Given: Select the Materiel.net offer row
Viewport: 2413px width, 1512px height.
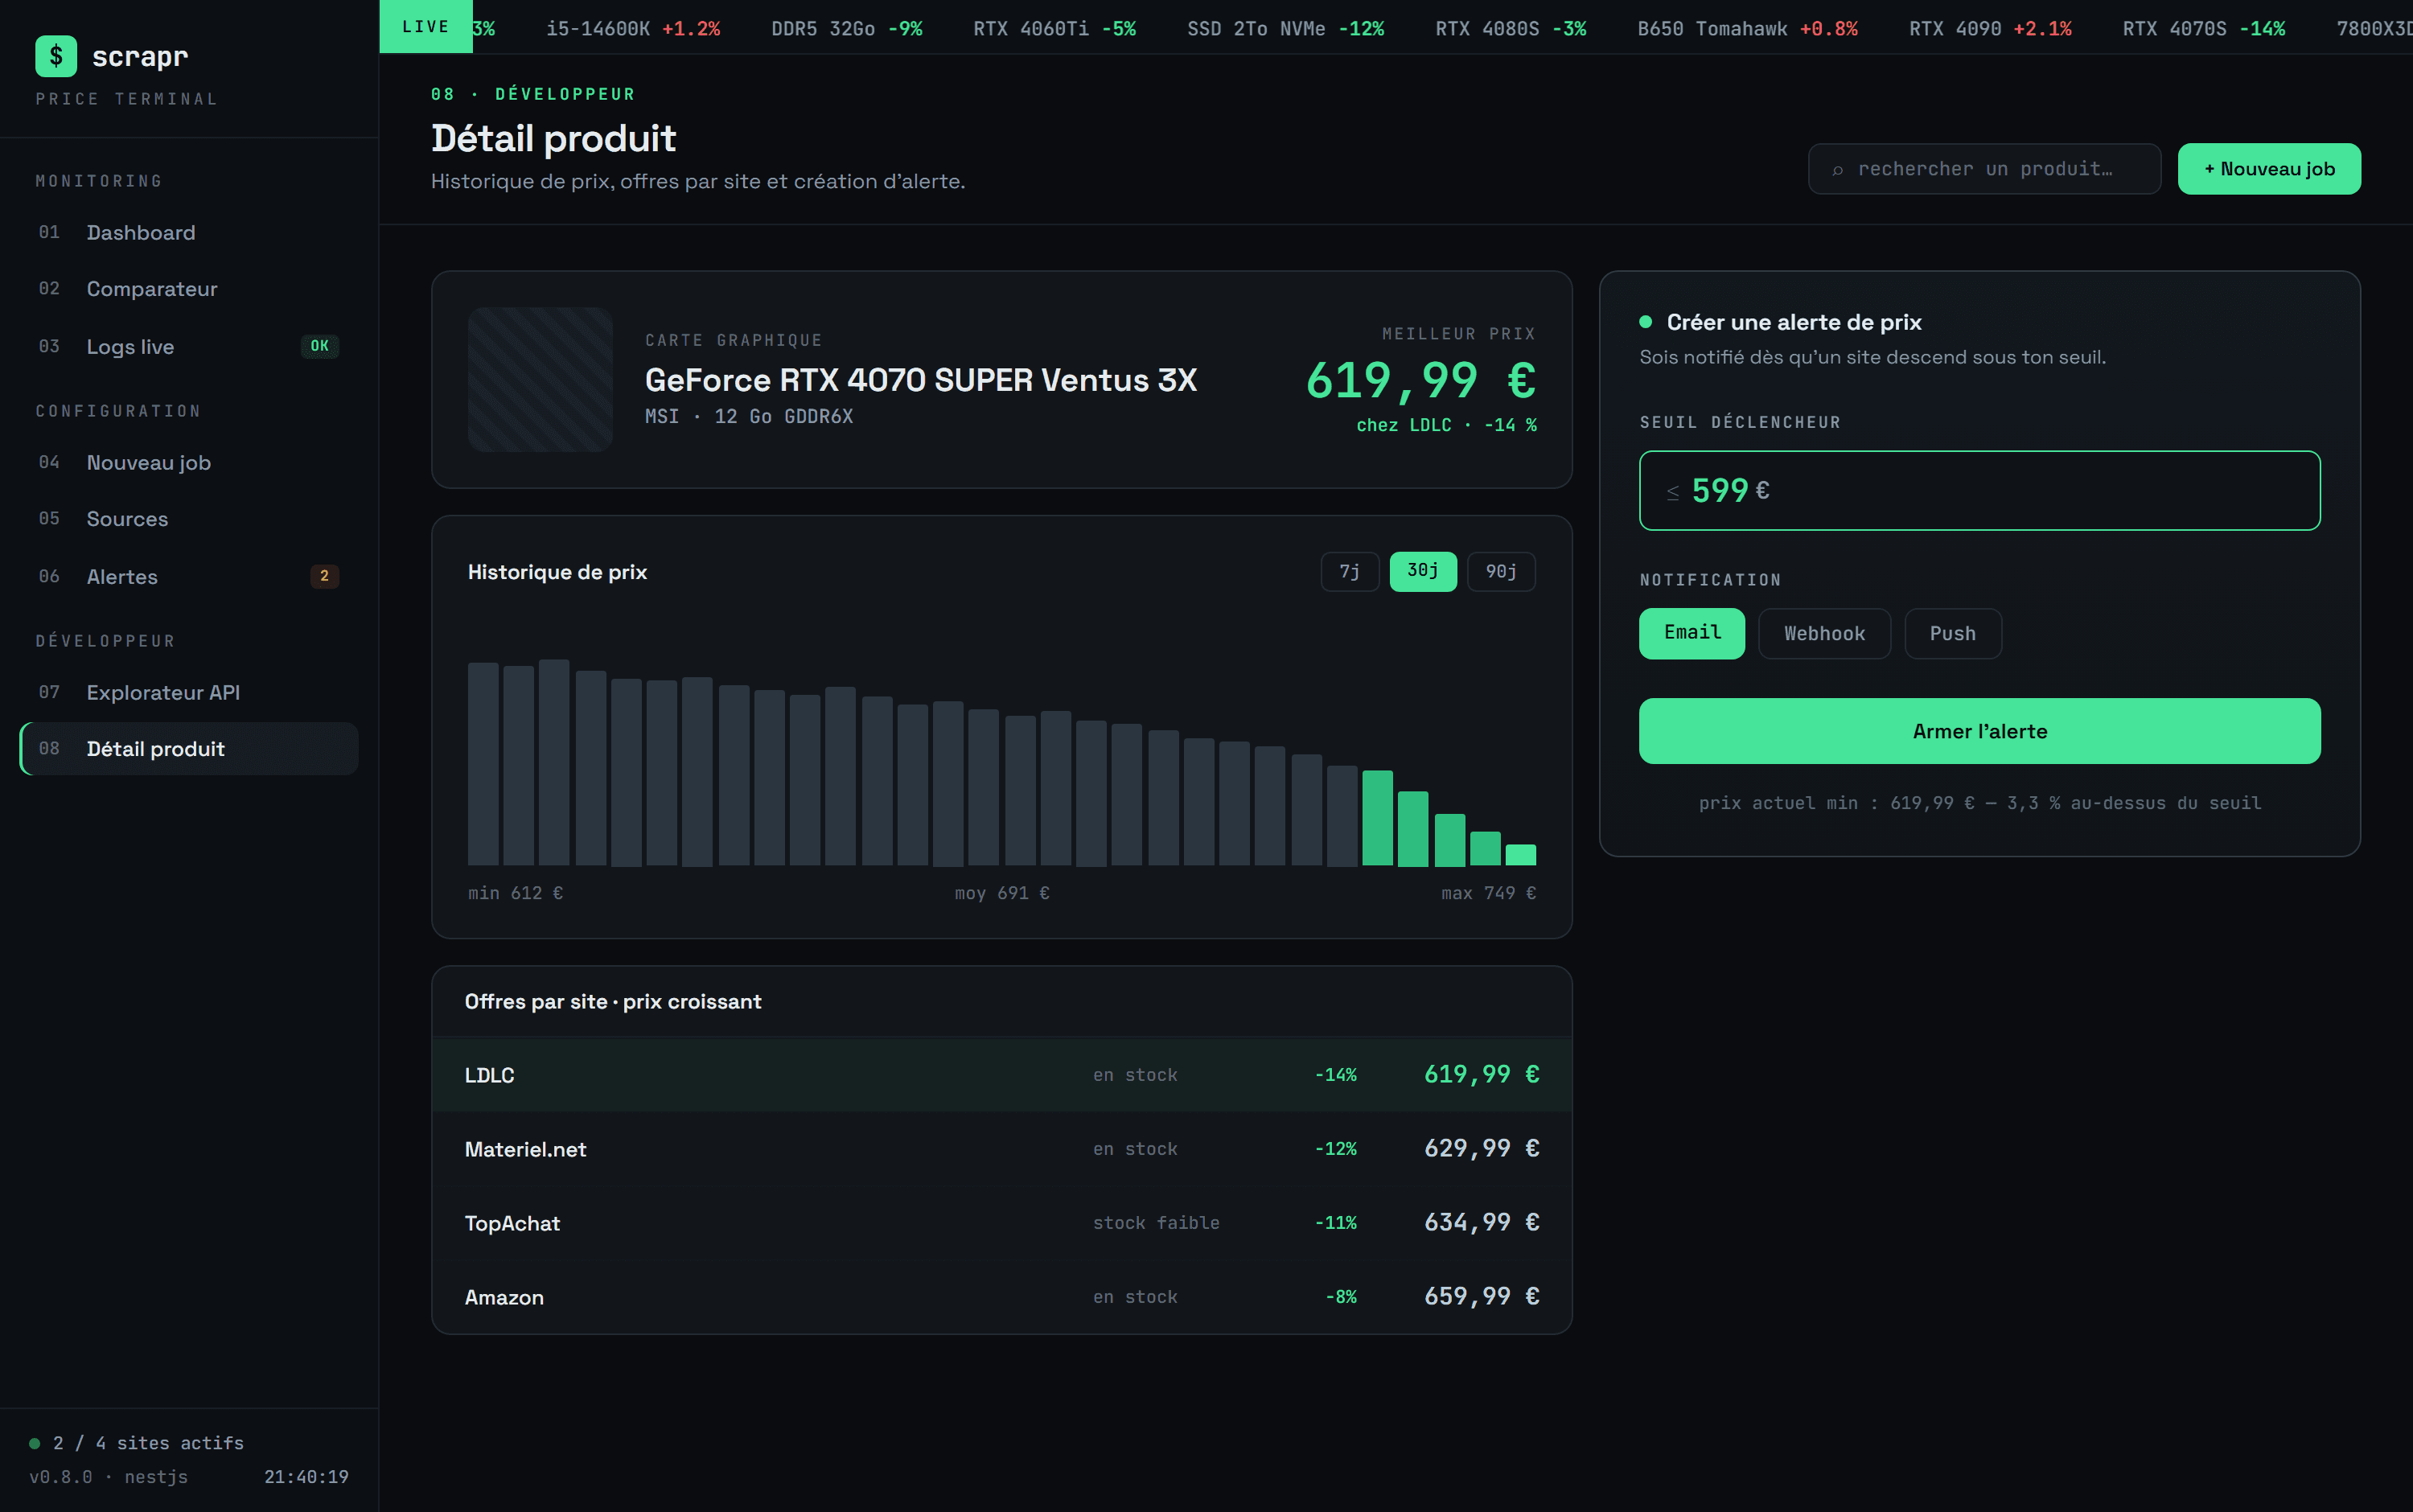Looking at the screenshot, I should [1002, 1149].
